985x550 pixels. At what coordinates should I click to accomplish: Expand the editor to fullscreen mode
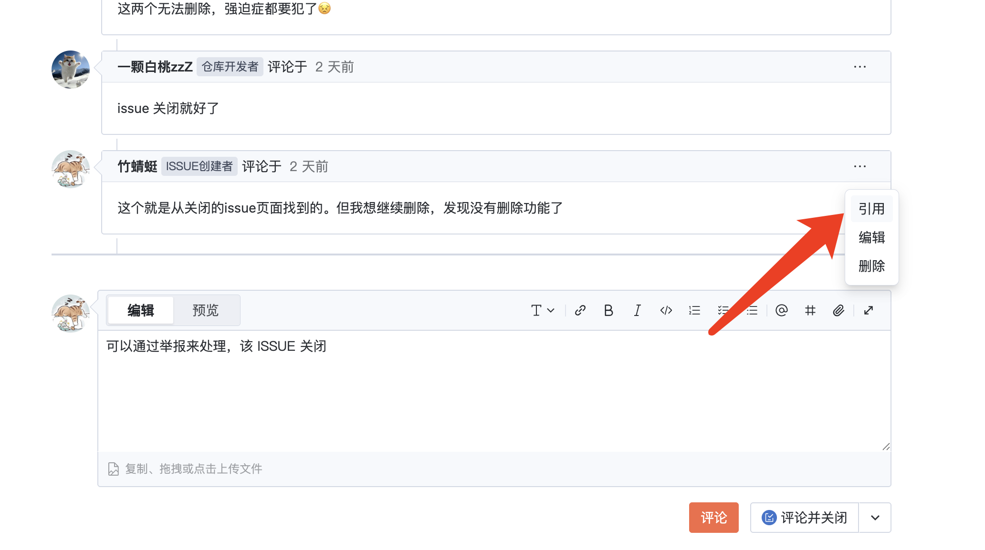[x=869, y=310]
